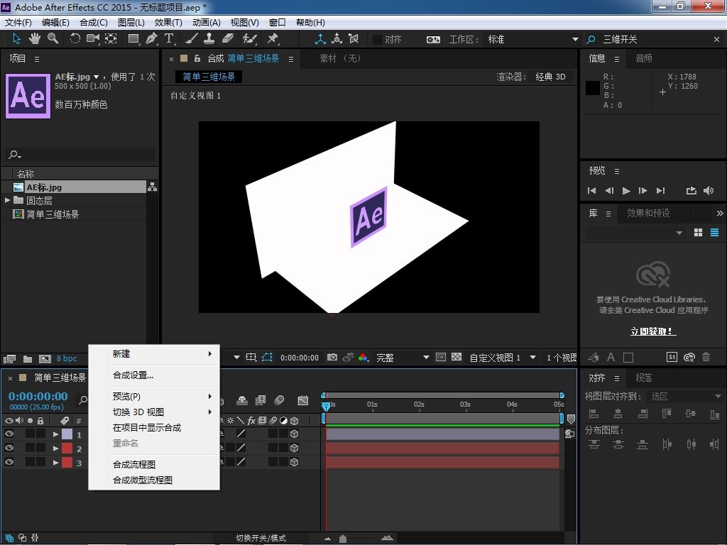Play the preview
The image size is (727, 545).
[626, 190]
